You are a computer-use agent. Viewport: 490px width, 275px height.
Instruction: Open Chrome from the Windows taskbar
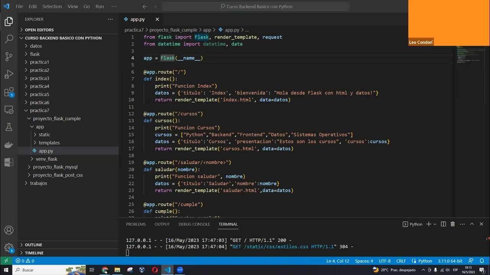point(105,270)
